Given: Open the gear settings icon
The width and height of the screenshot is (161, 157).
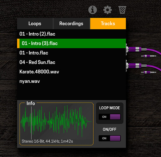Looking at the screenshot, I should (108, 10).
